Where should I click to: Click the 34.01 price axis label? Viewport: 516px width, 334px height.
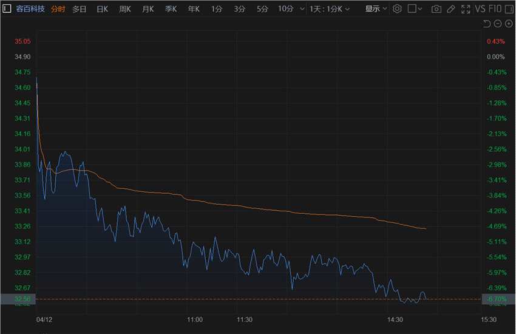click(22, 149)
